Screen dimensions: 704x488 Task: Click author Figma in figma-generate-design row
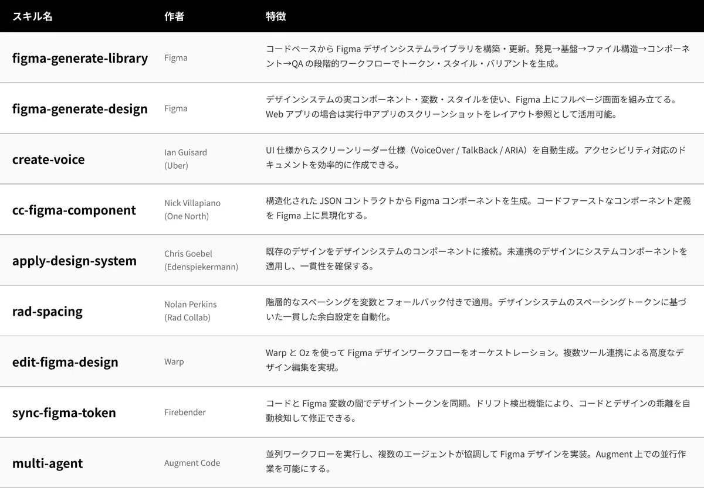point(176,108)
